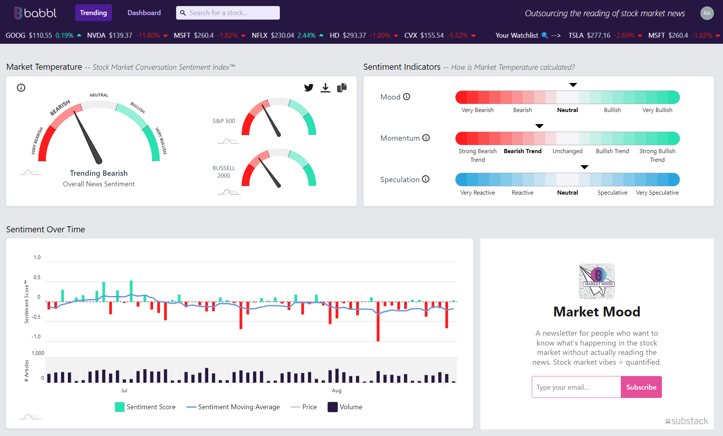
Task: Open the substack link
Action: coord(686,421)
